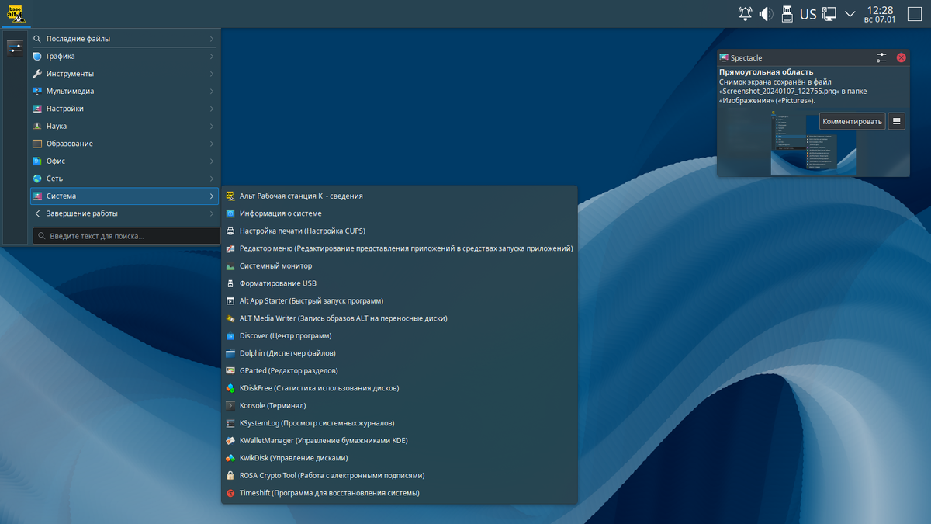Click the Информация о системе icon
Viewport: 931px width, 524px height.
(x=230, y=213)
